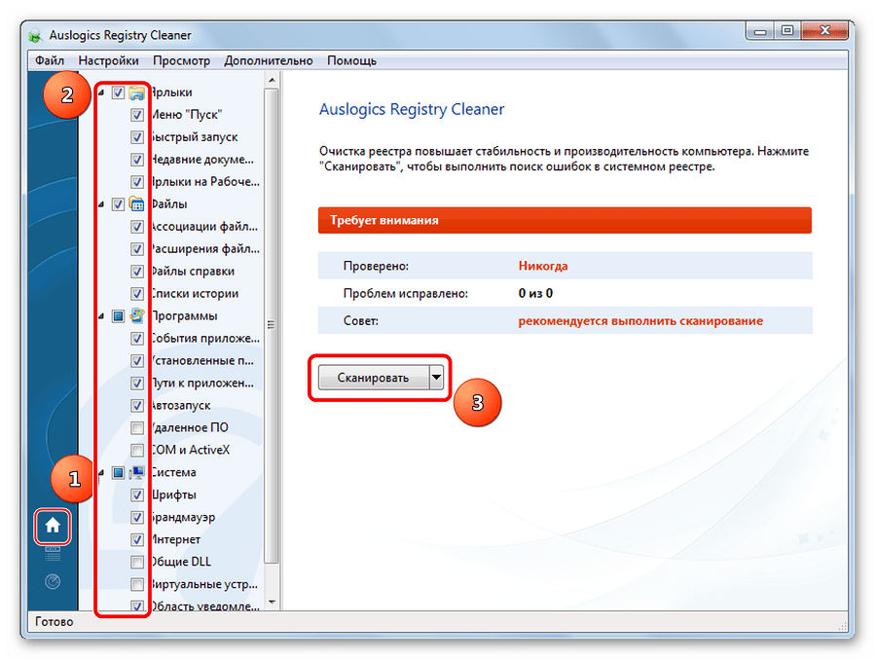The height and width of the screenshot is (660, 876).
Task: Click the Программы category icon
Action: tap(137, 315)
